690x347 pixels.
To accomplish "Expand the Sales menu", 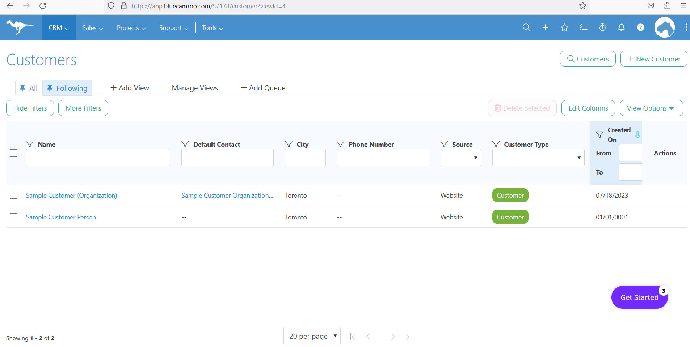I will (93, 27).
